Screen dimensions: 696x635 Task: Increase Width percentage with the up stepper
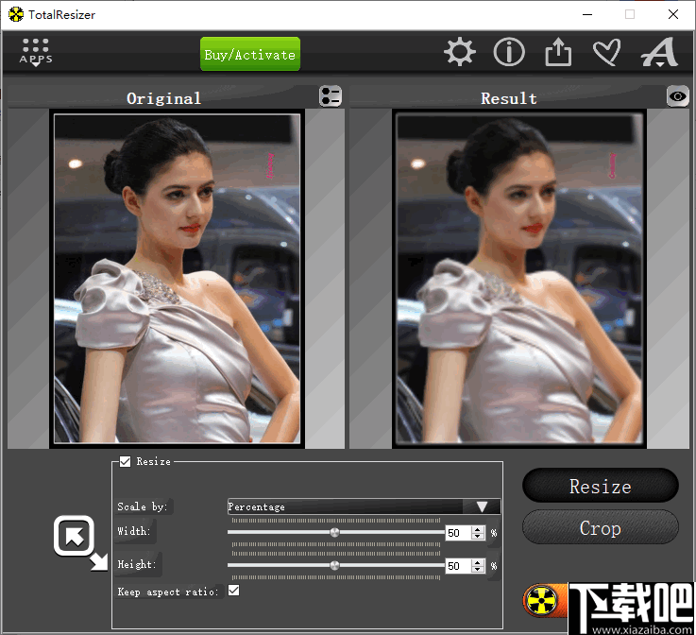point(478,529)
